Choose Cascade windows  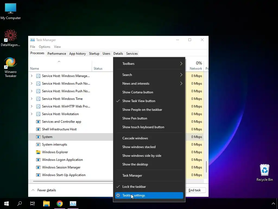pyautogui.click(x=149, y=138)
